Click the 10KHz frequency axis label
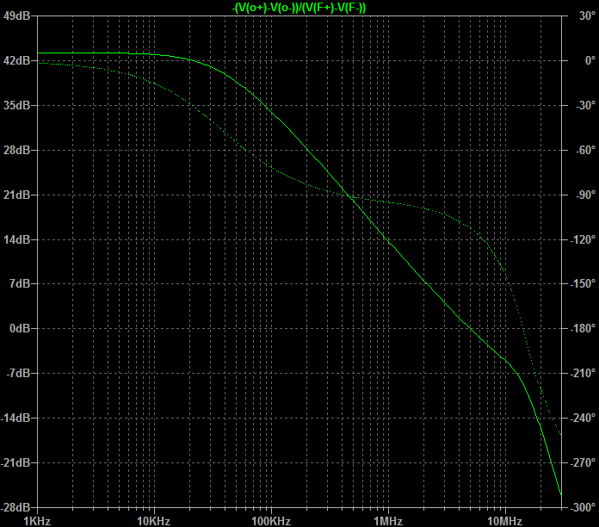Screen dimensions: 599x527 tap(153, 521)
